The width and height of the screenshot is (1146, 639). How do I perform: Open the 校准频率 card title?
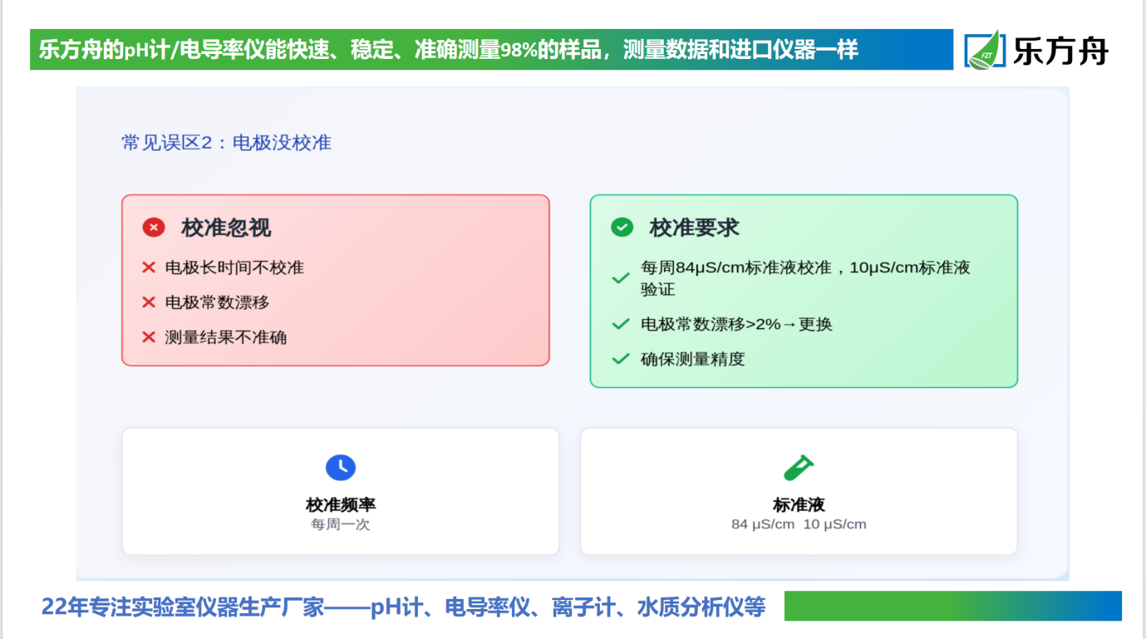point(340,504)
